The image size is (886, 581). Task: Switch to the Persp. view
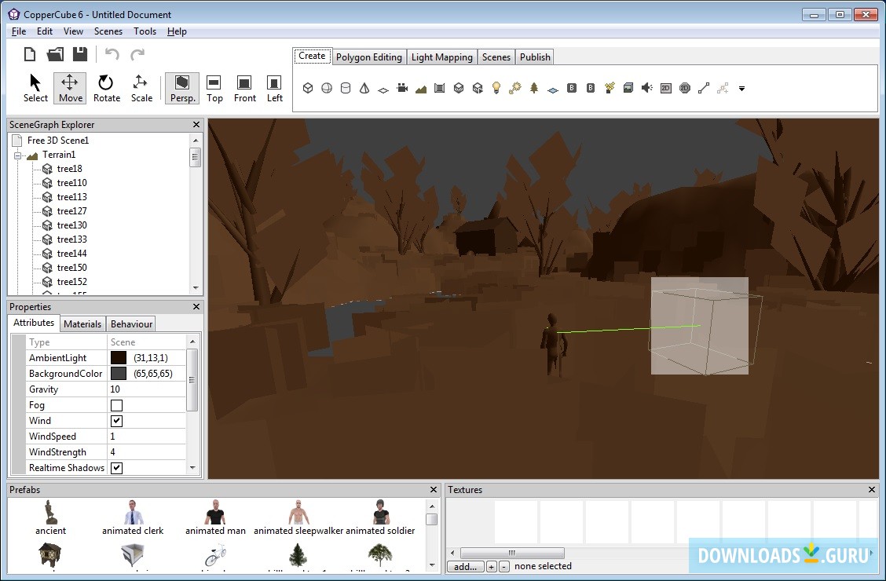pyautogui.click(x=182, y=88)
